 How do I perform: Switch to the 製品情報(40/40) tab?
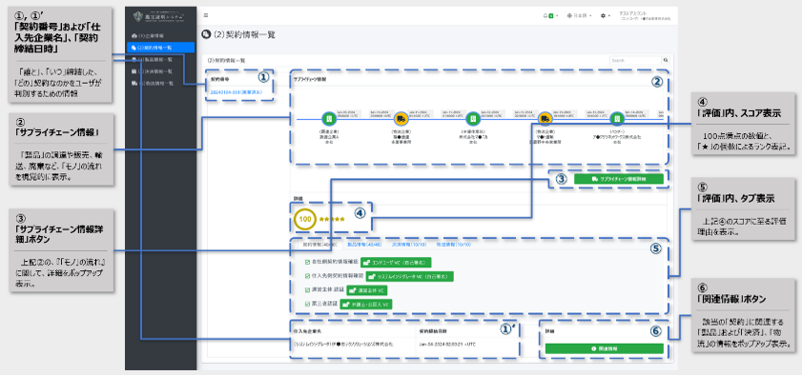(x=364, y=246)
